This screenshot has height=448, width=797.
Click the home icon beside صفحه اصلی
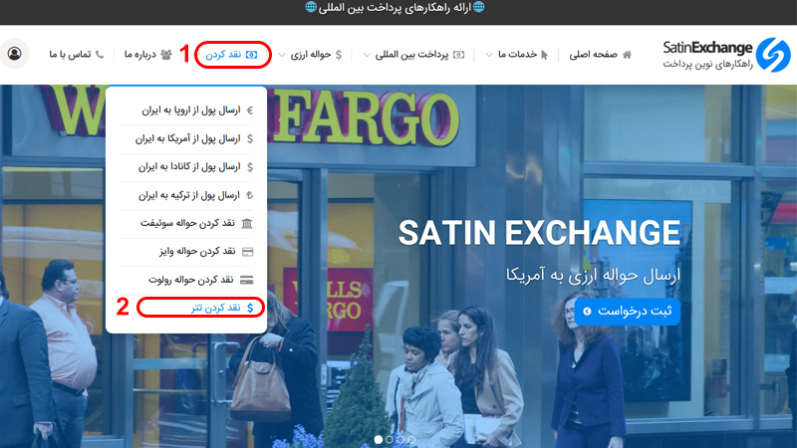point(627,55)
